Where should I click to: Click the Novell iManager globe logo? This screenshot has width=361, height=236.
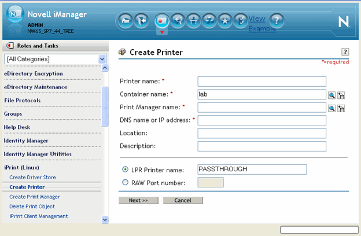click(15, 14)
